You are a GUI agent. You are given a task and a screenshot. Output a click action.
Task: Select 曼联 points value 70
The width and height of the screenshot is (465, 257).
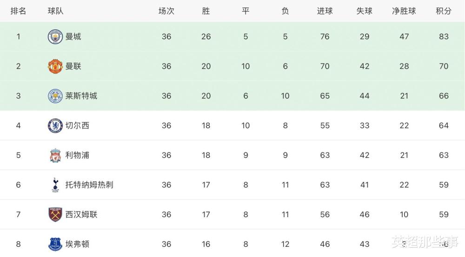444,66
